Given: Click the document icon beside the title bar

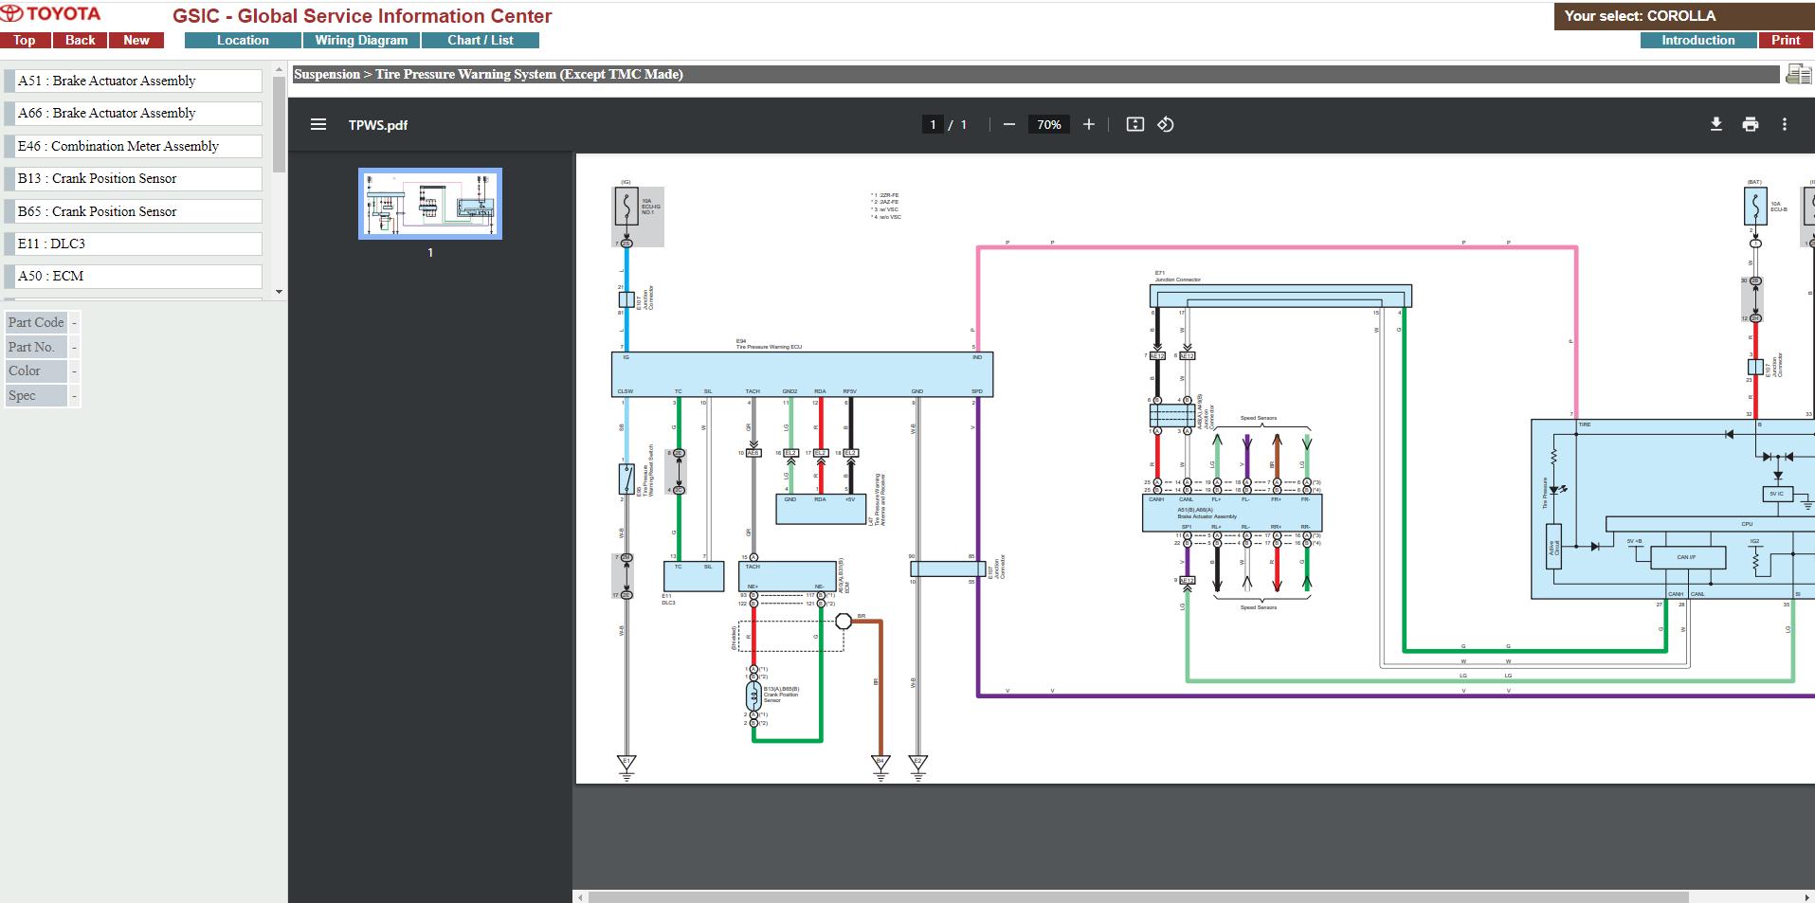Looking at the screenshot, I should [1798, 74].
